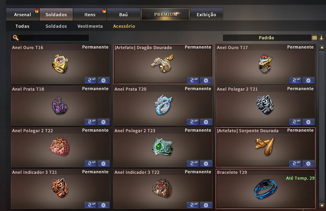
Task: Click the scrollbar down arrow
Action: click(322, 205)
